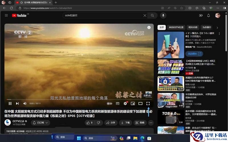The width and height of the screenshot is (228, 142).
Task: Toggle the Edge sidebar icon
Action: (x=225, y=8)
